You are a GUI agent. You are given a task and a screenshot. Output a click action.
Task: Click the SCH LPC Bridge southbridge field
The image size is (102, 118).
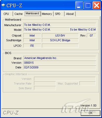(60, 40)
